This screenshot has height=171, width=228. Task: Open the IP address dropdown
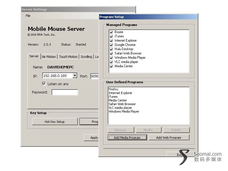pyautogui.click(x=75, y=76)
